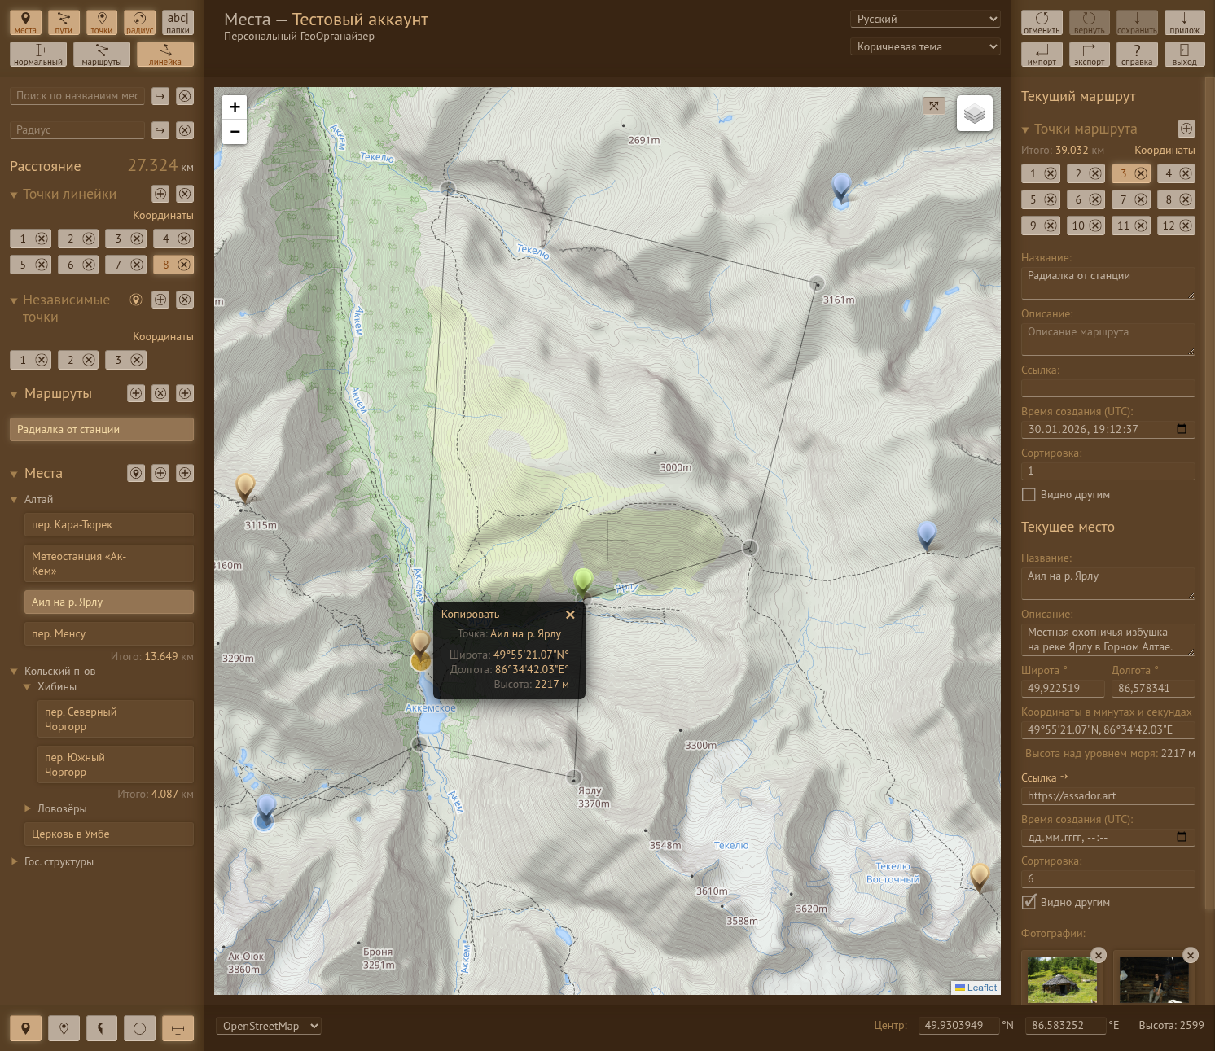1215x1051 pixels.
Task: Select the place «пер. Менсу»
Action: (109, 633)
